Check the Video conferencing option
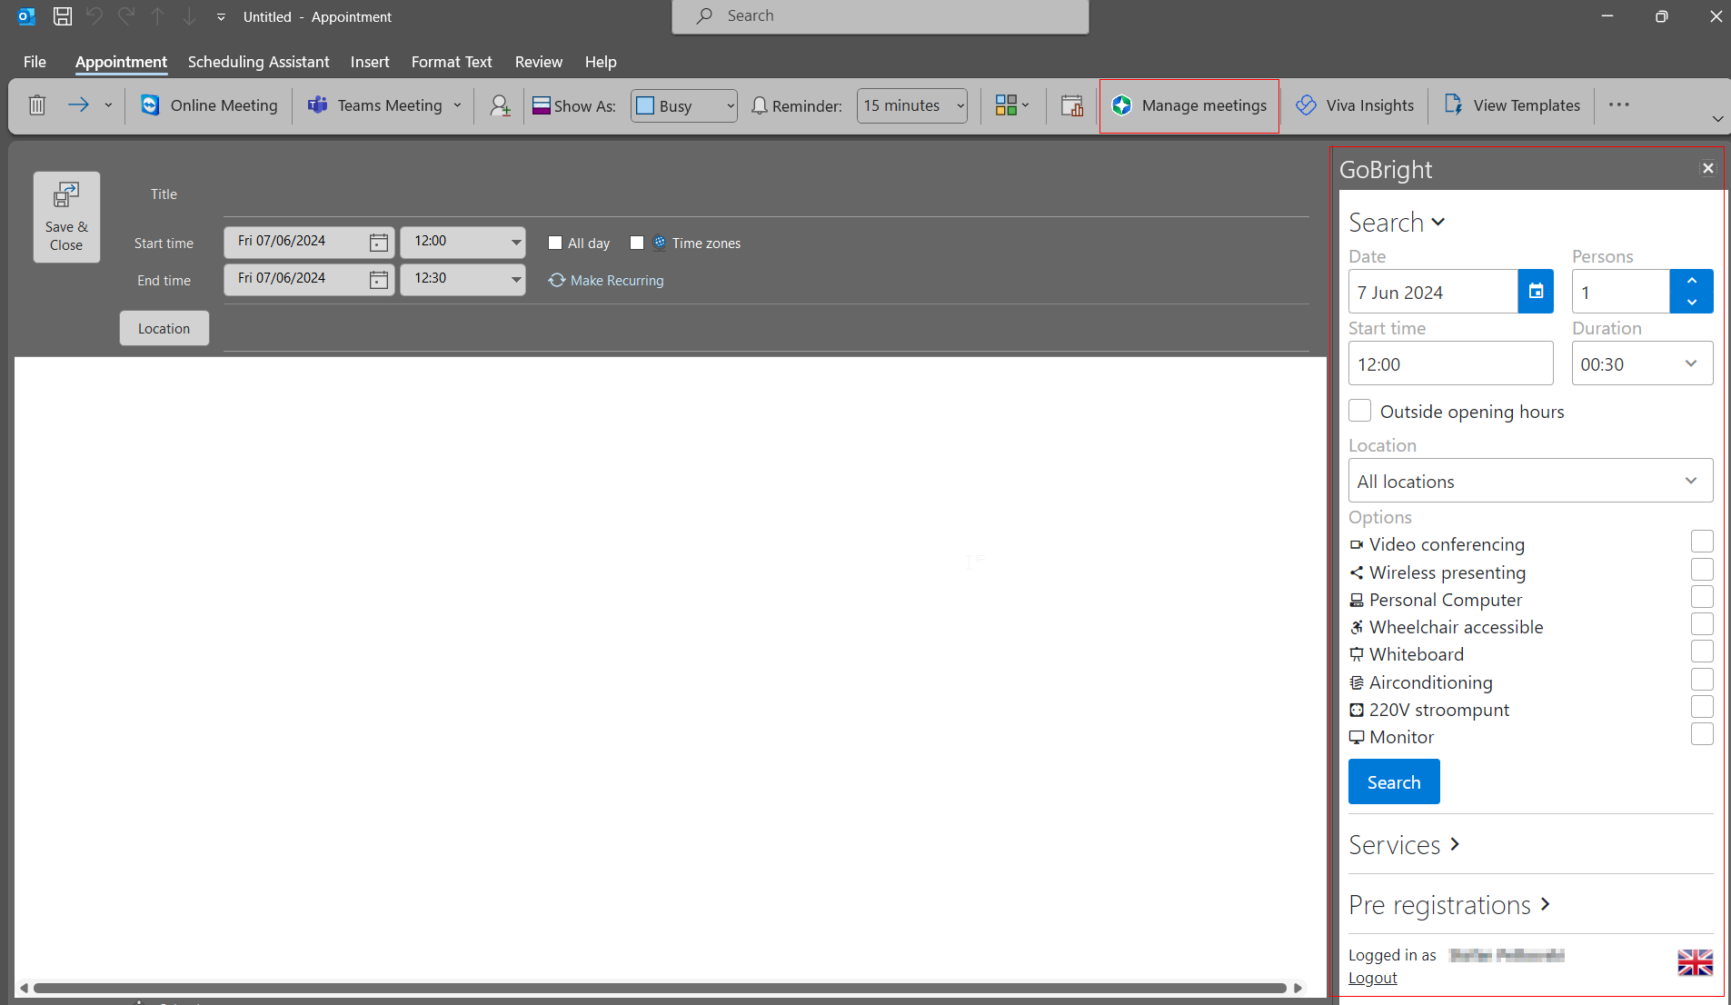Screen dimensions: 1731x1005 point(1702,542)
